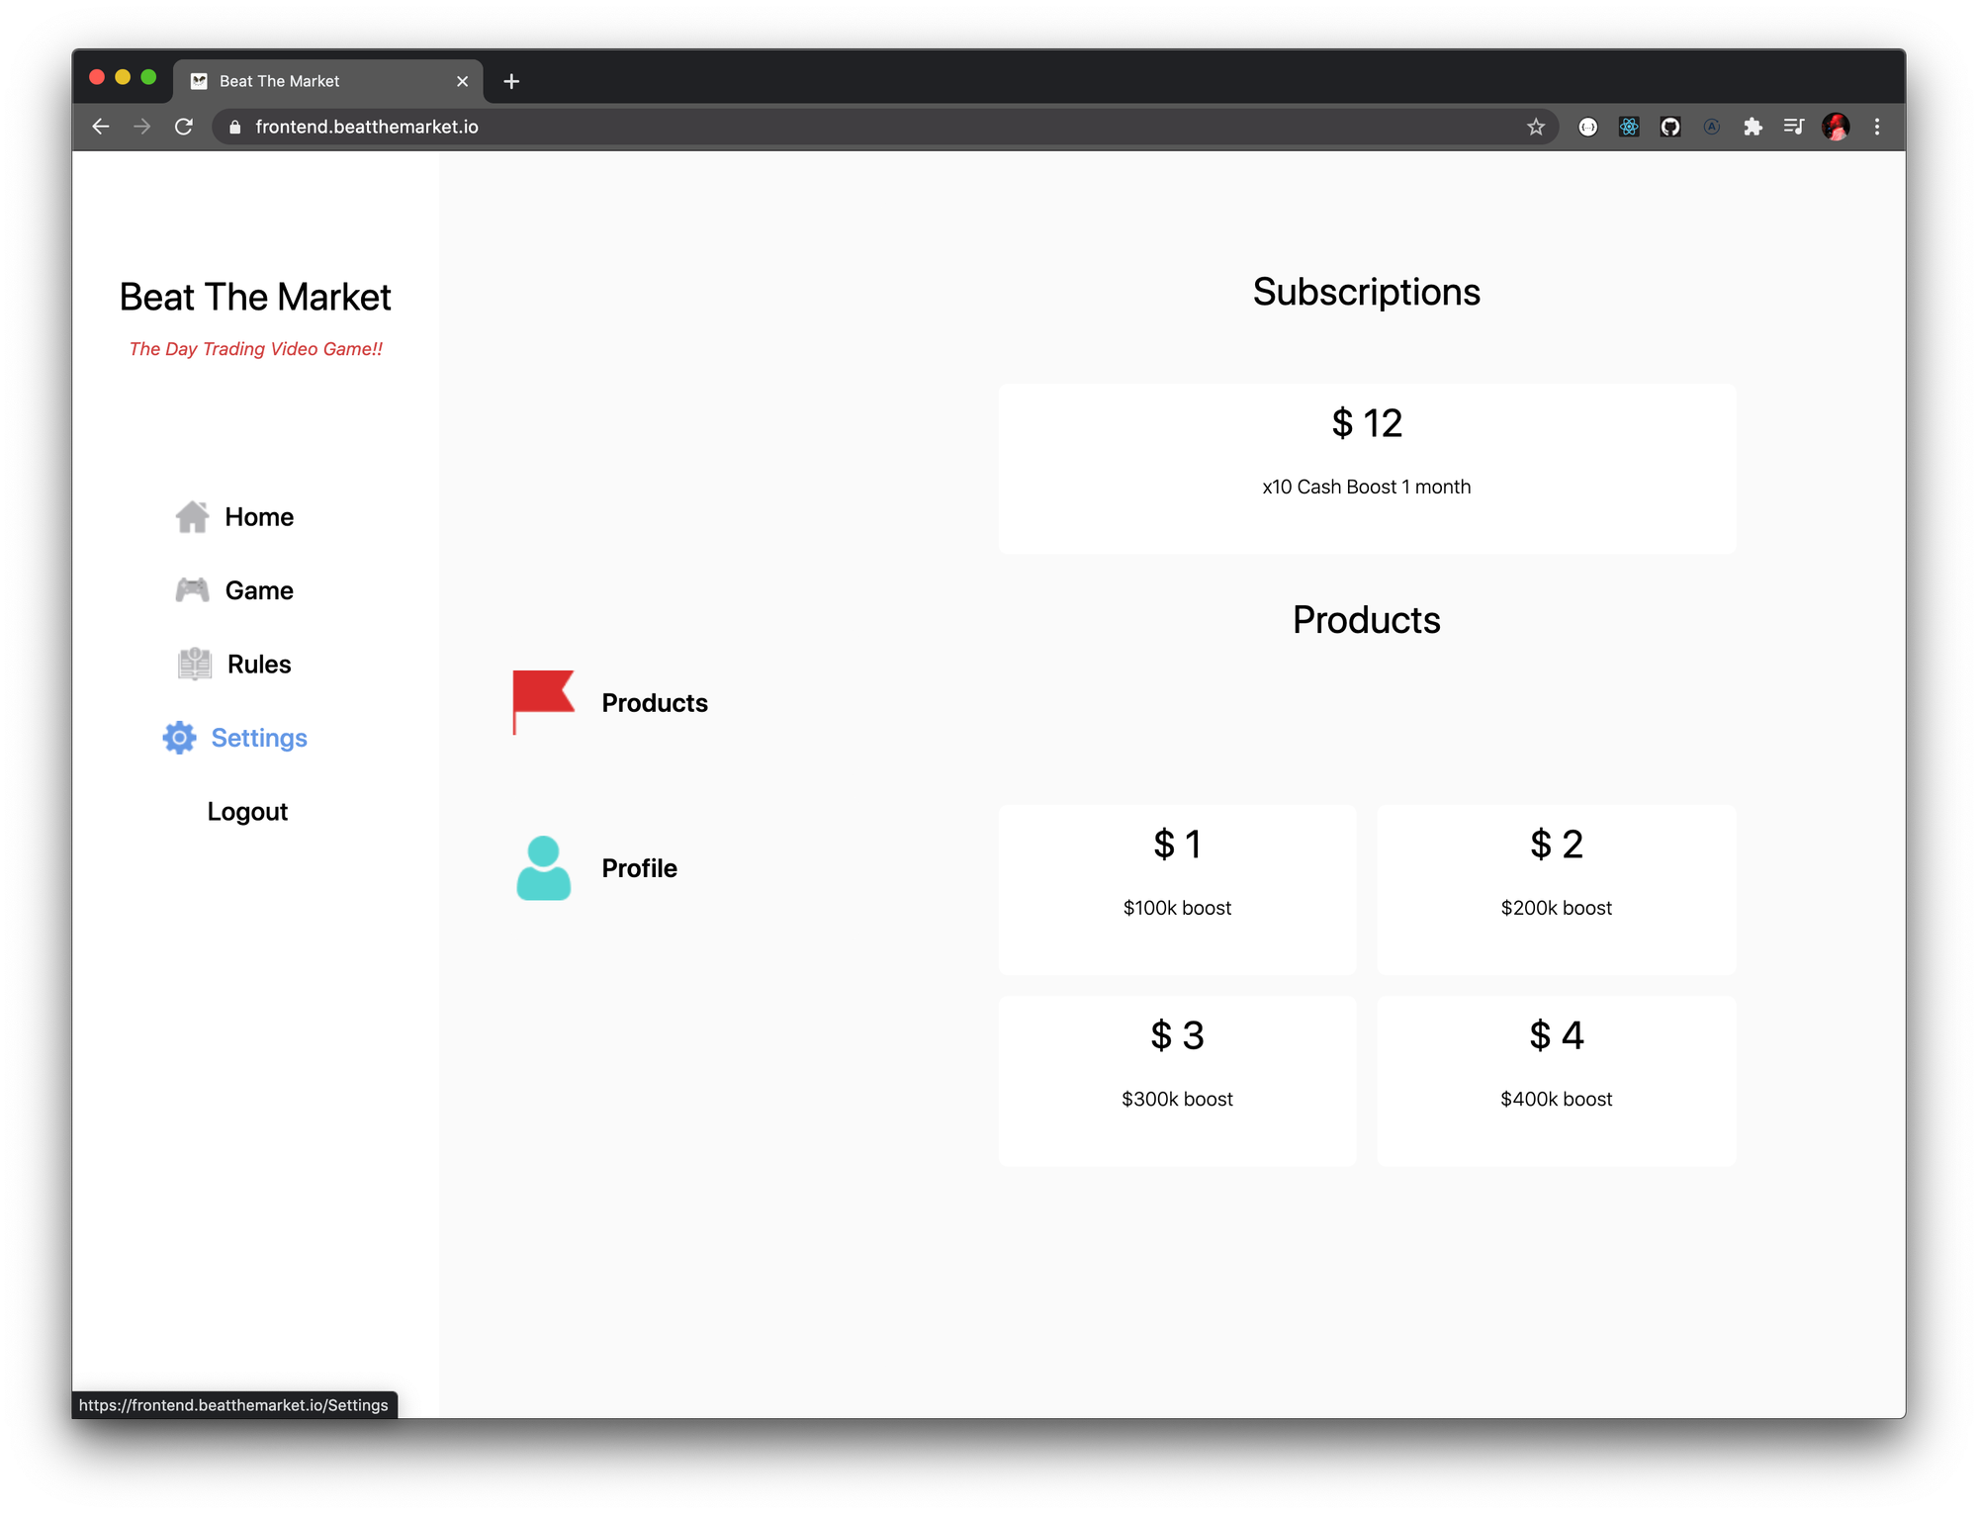This screenshot has height=1514, width=1978.
Task: Click the Rules book icon
Action: click(195, 664)
